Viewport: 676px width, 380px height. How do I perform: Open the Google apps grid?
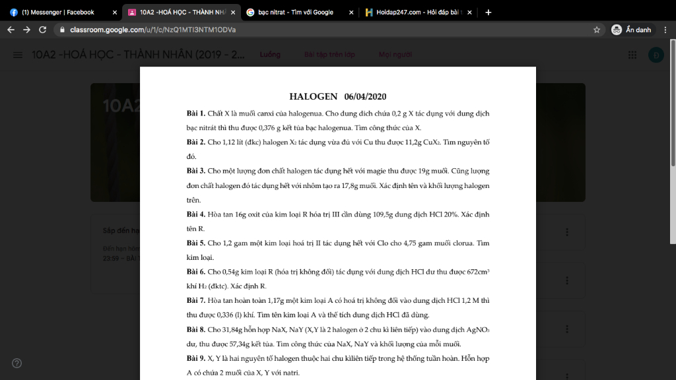632,55
